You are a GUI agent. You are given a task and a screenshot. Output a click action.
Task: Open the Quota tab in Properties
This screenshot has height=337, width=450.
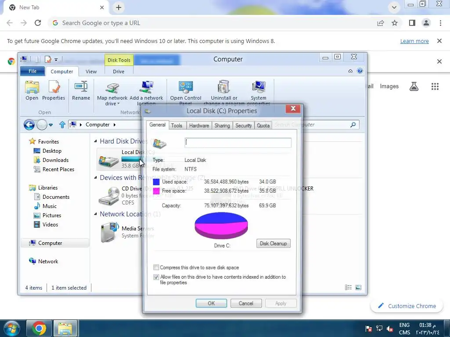263,125
